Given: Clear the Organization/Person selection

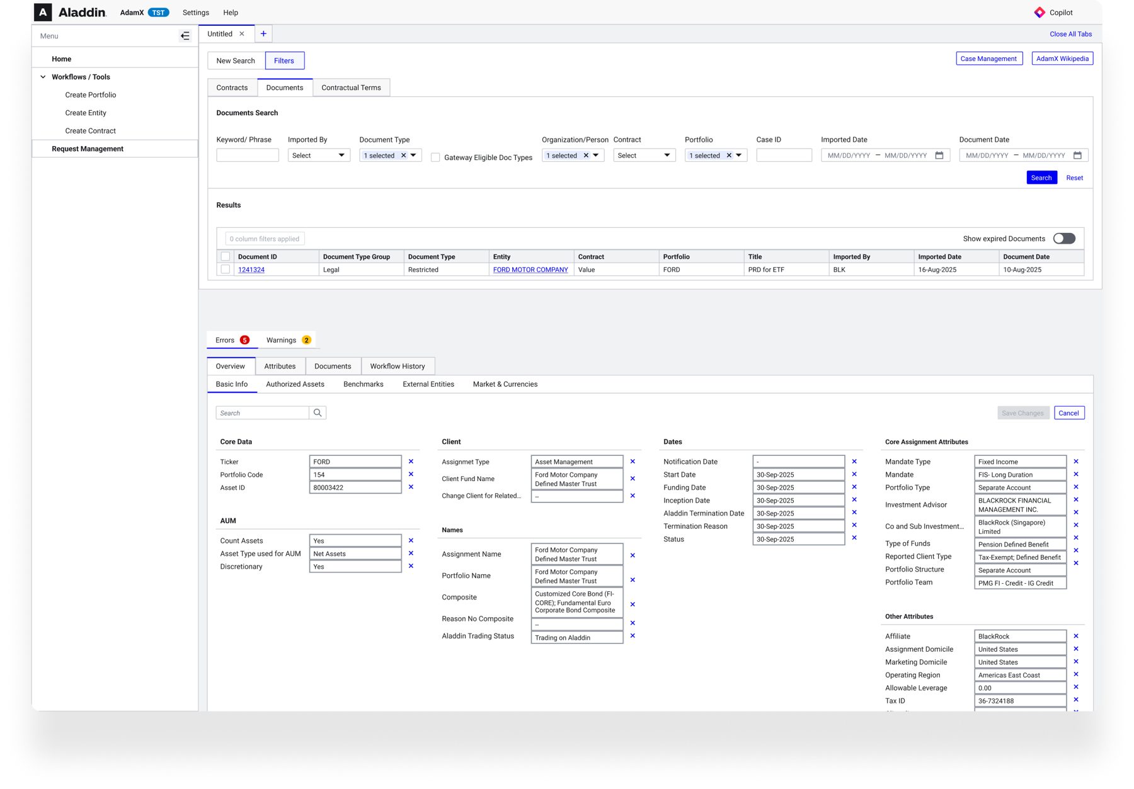Looking at the screenshot, I should pyautogui.click(x=586, y=156).
